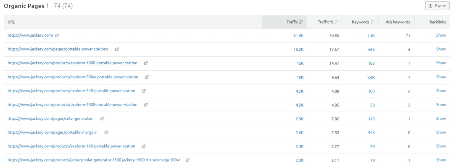Click traffic value 2.4K
This screenshot has height=167, width=454.
pyautogui.click(x=299, y=147)
